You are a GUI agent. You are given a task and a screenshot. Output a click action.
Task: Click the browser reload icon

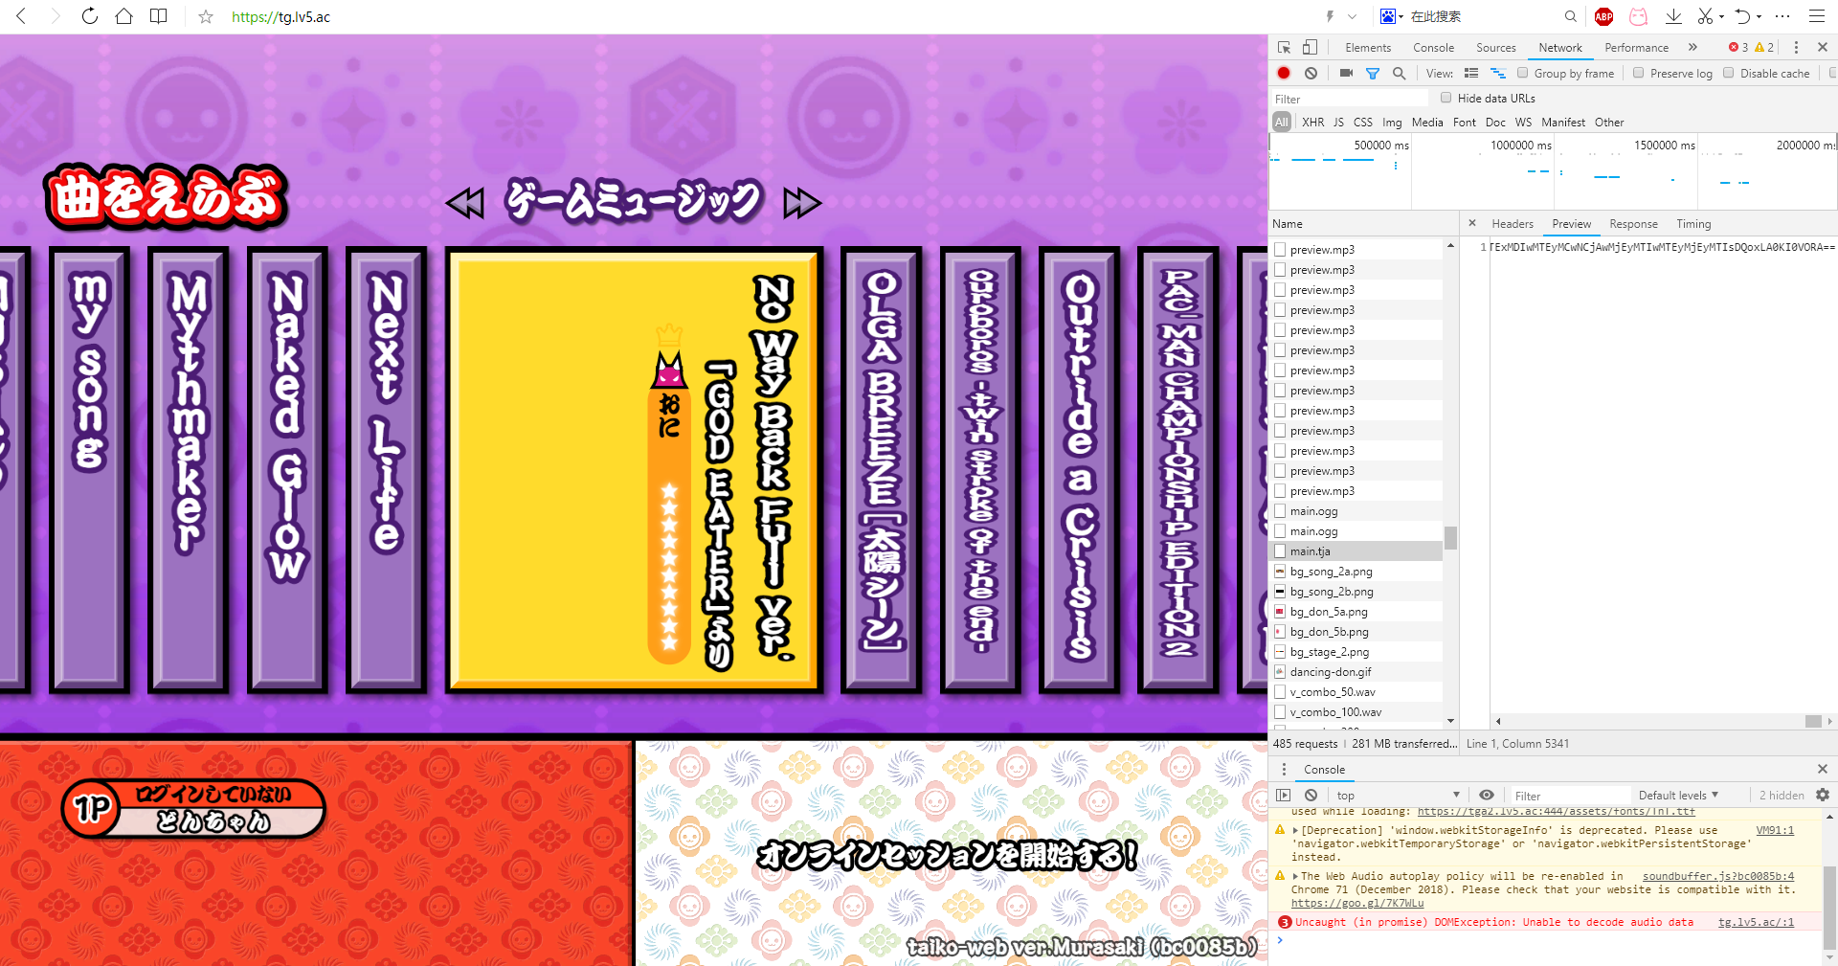tap(89, 16)
